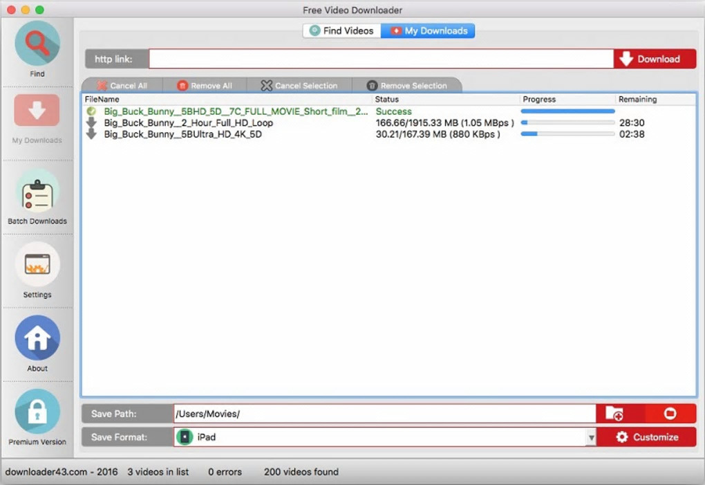Click Remove Selection in the toolbar
This screenshot has height=485, width=705.
(x=407, y=86)
